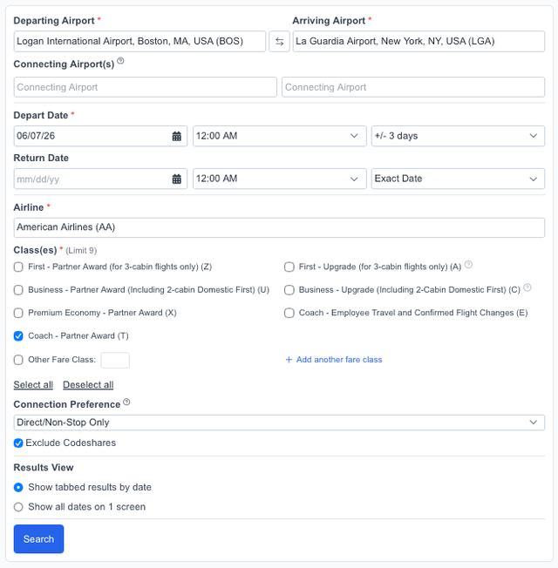Uncheck Exclude Codeshares
558x568 pixels.
[x=18, y=443]
